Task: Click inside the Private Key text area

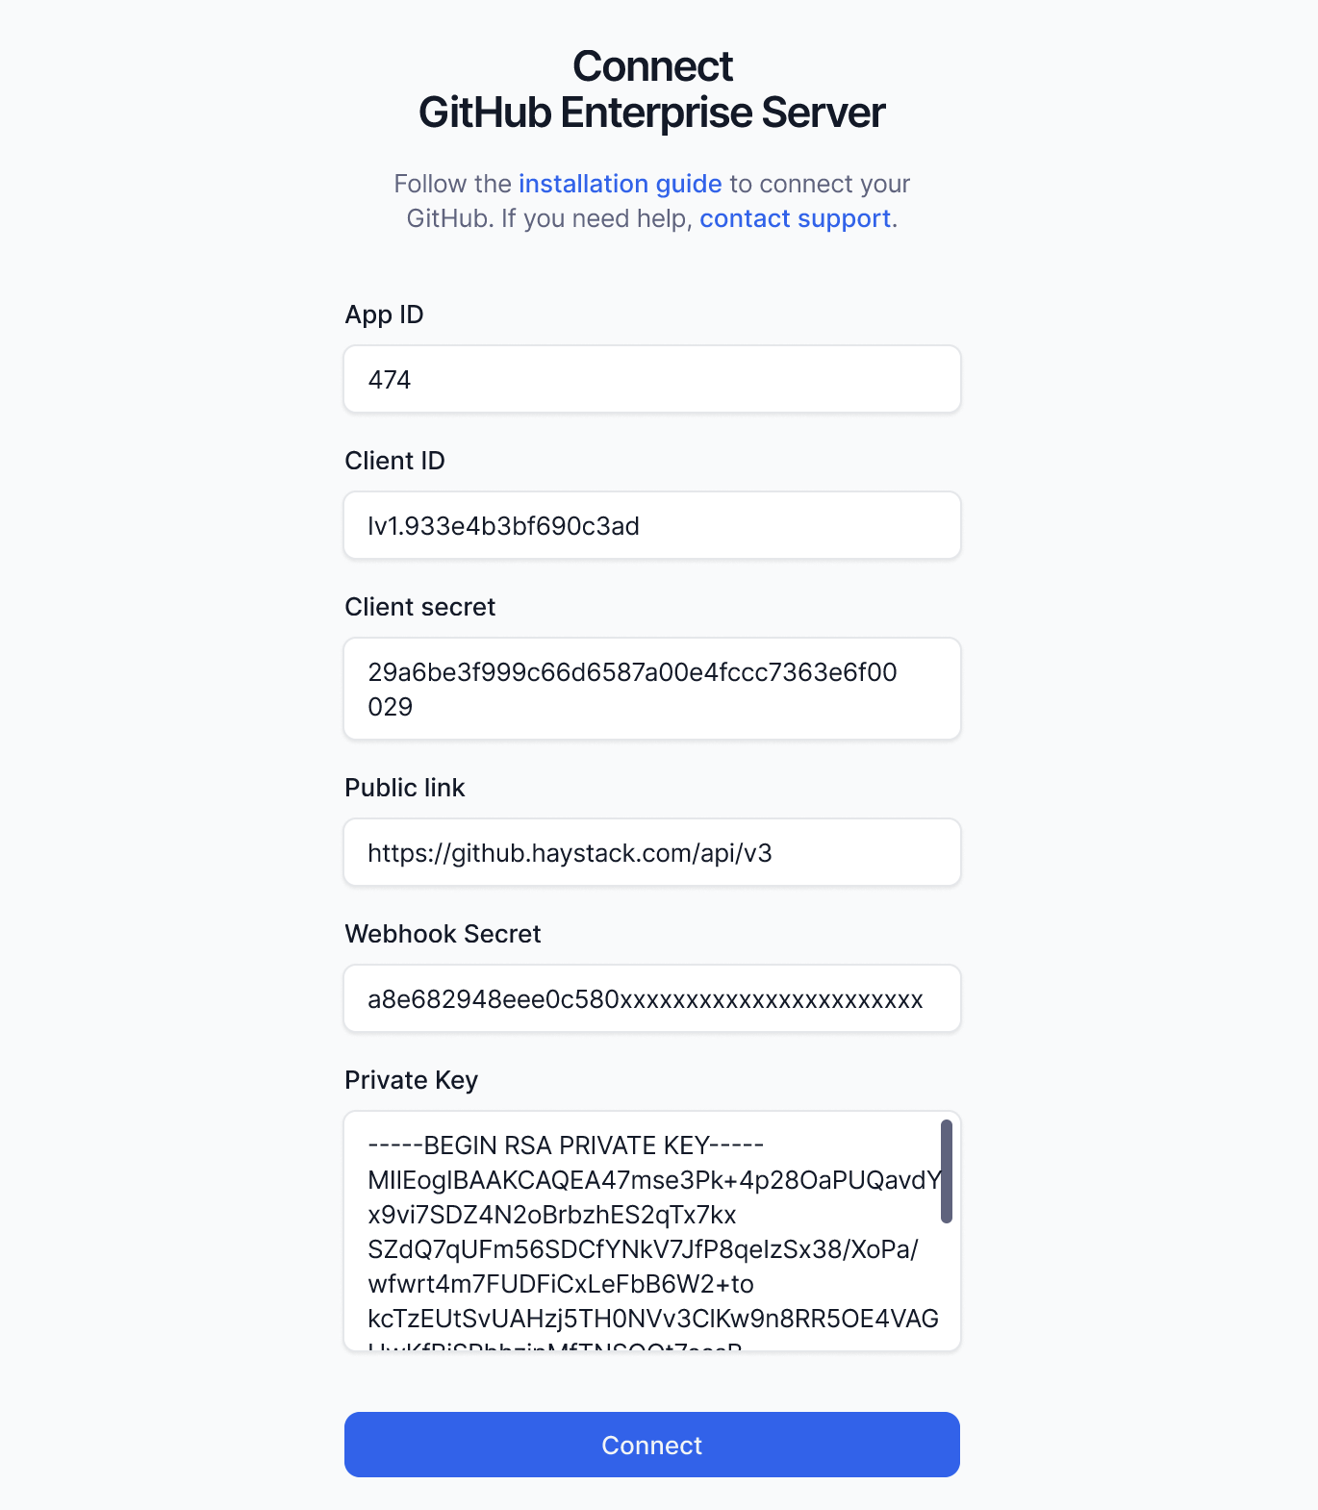Action: pos(642,1231)
